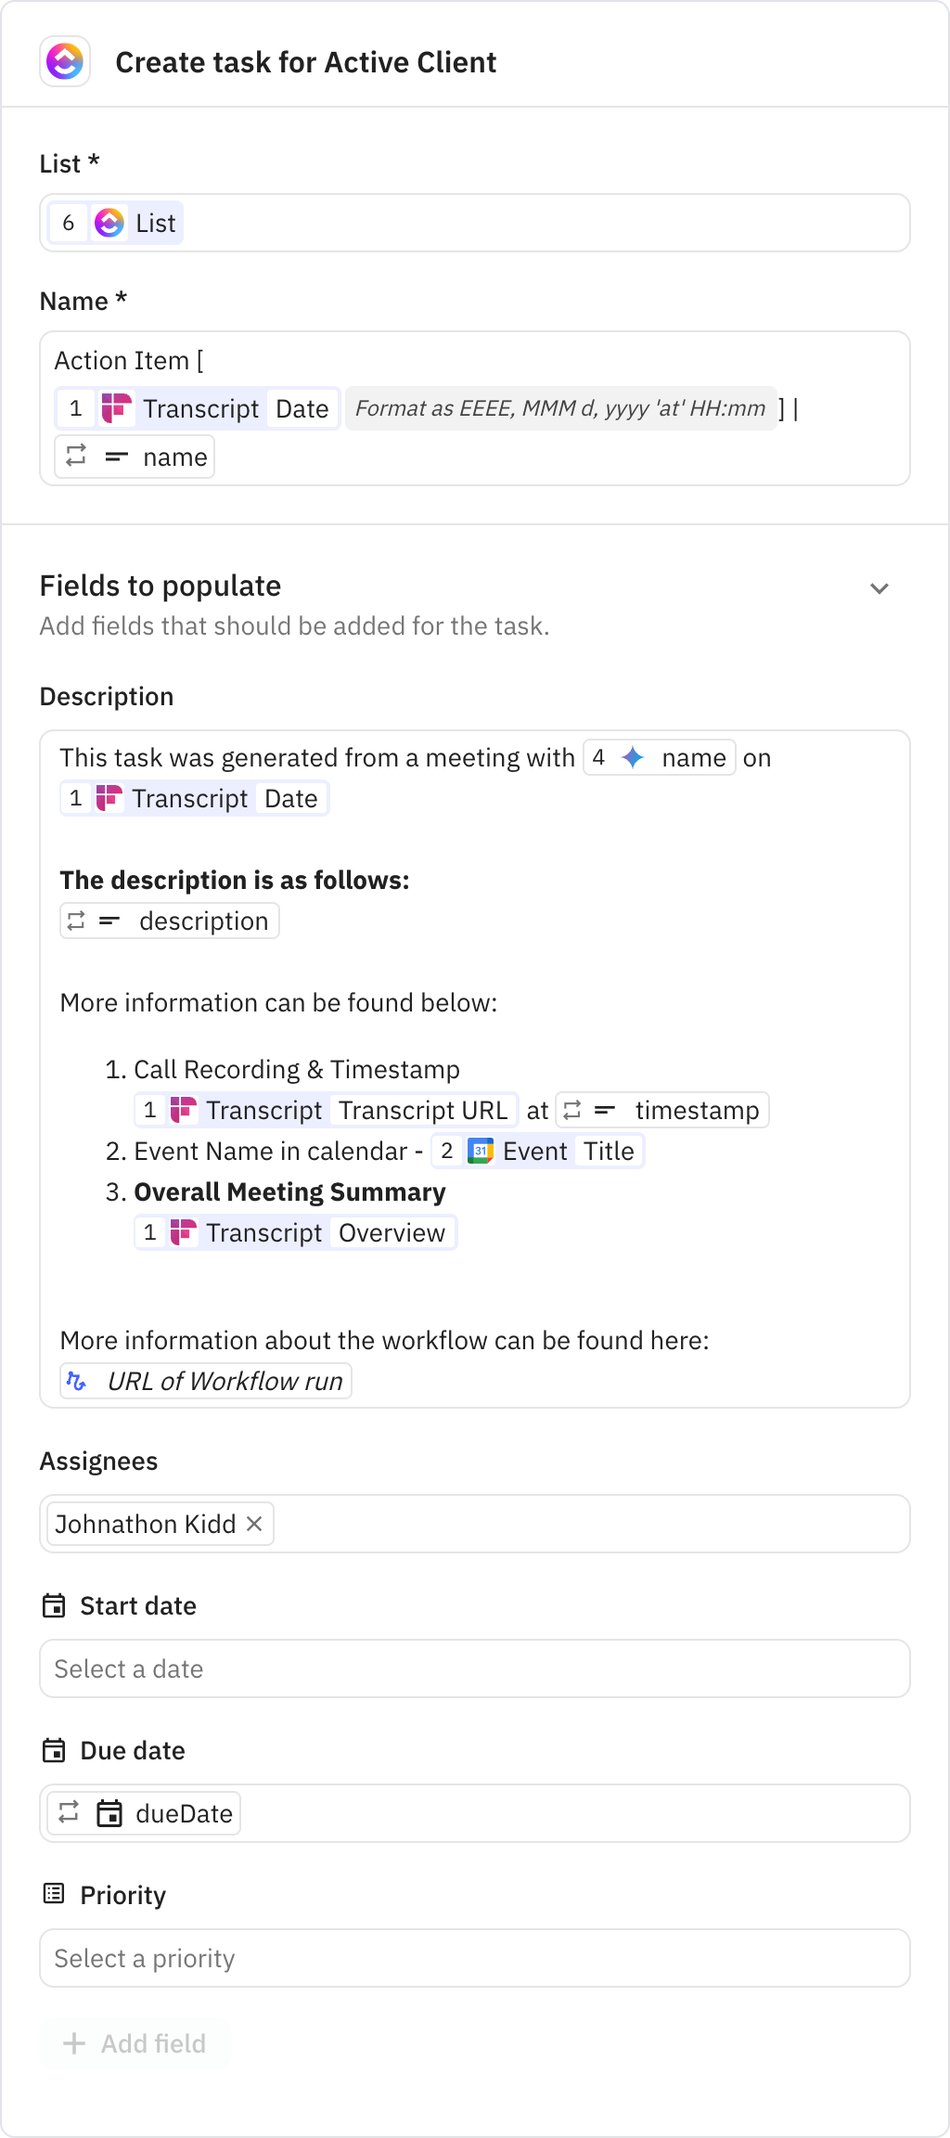950x2138 pixels.
Task: Click the workflow run icon before the URL link
Action: [77, 1380]
